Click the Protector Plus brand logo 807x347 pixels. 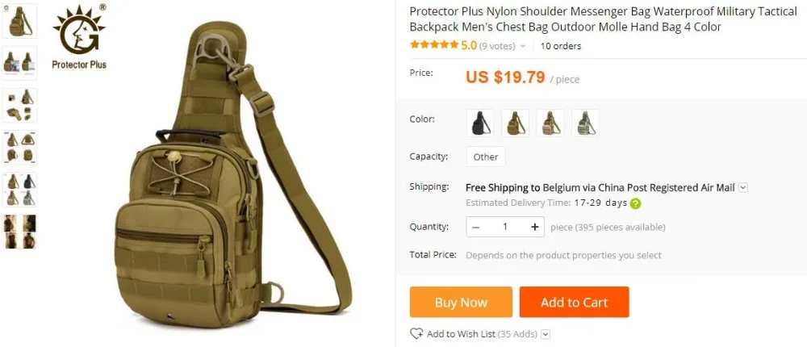click(x=79, y=37)
